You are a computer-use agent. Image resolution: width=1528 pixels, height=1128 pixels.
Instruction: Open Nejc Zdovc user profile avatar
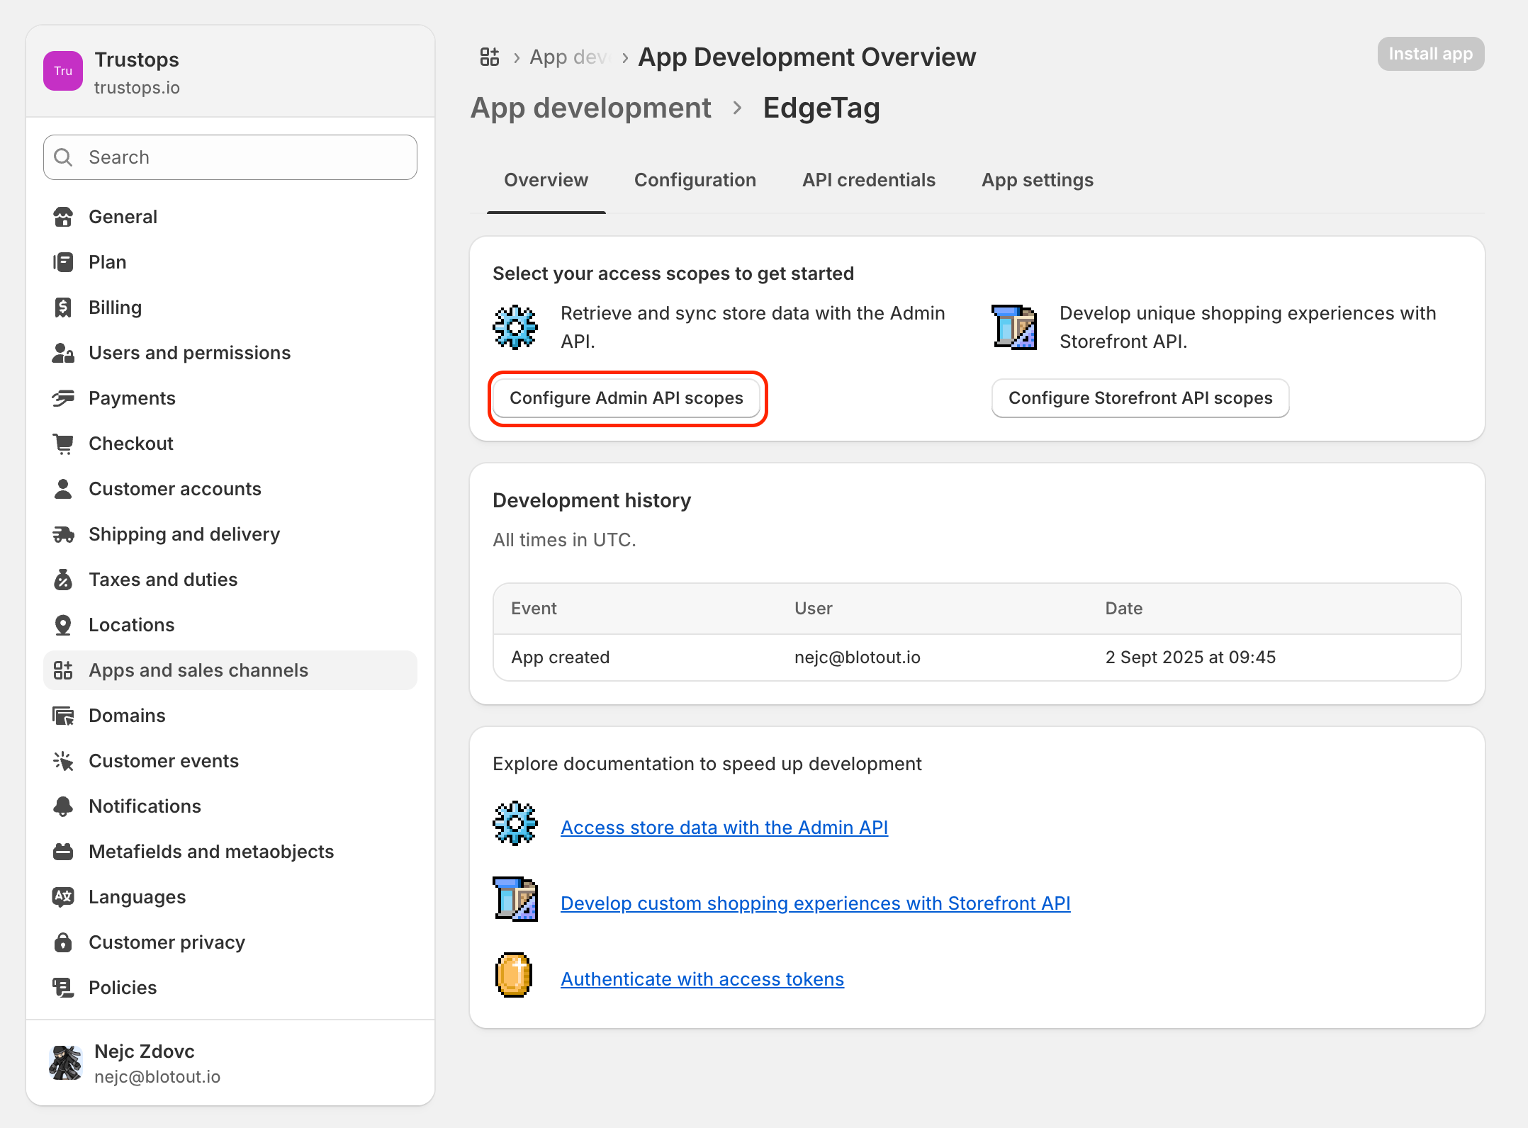pyautogui.click(x=66, y=1063)
